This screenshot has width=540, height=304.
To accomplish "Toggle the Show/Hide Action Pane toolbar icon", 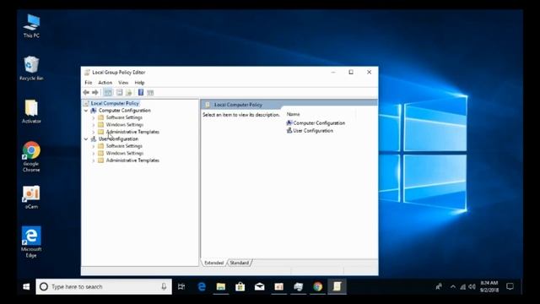I will [x=150, y=92].
